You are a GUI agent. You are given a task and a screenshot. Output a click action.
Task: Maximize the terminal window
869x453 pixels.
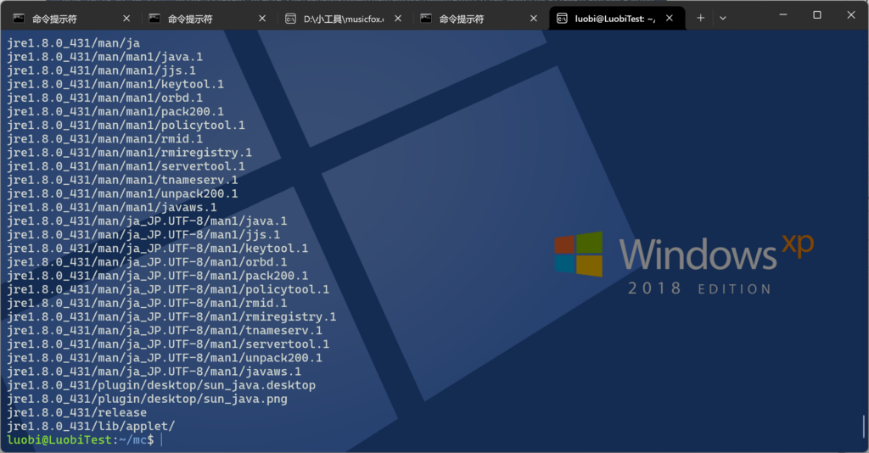[817, 15]
